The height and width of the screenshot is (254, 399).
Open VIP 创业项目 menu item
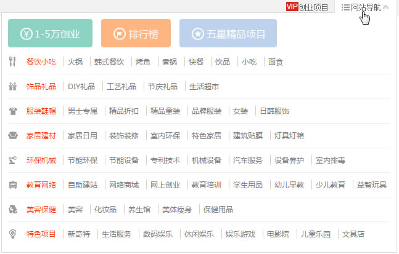pyautogui.click(x=307, y=7)
